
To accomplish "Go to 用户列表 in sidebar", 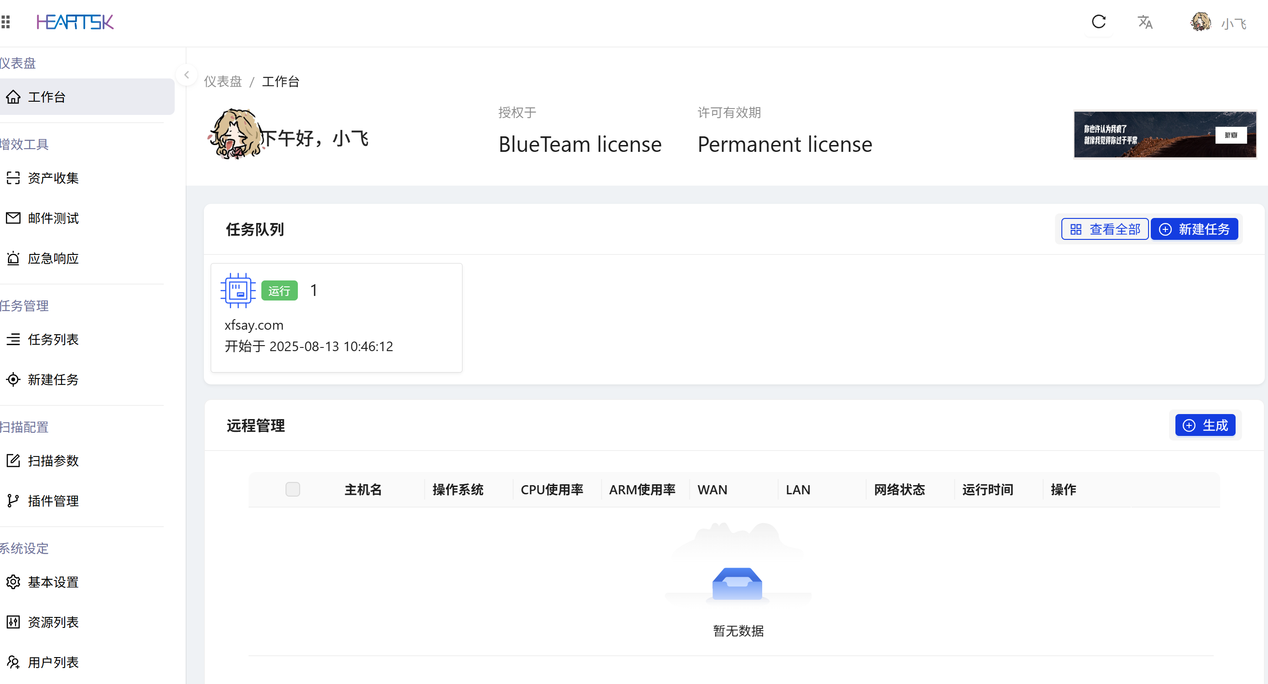I will coord(52,662).
